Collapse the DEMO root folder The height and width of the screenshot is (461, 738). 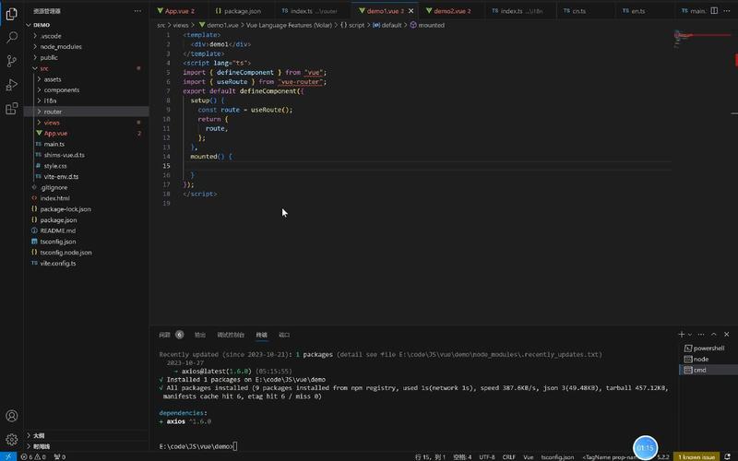[x=87, y=25]
